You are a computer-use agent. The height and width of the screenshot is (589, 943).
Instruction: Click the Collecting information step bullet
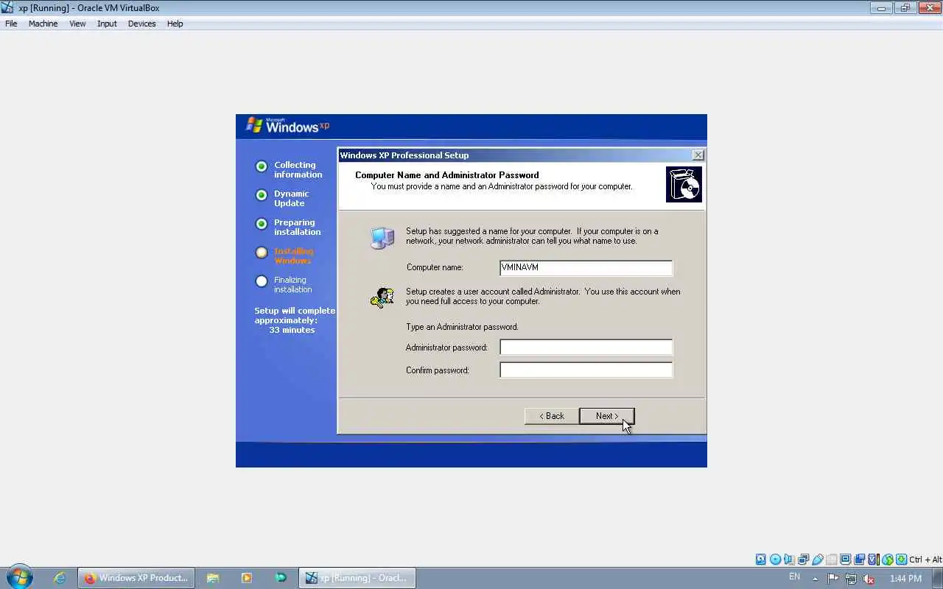point(262,166)
